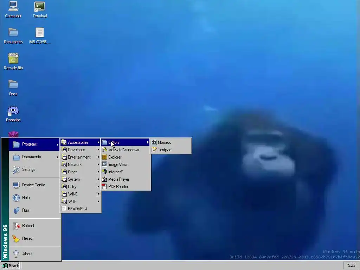Click the Textpad notepad icon
Viewport: 360px width, 270px height.
click(154, 150)
